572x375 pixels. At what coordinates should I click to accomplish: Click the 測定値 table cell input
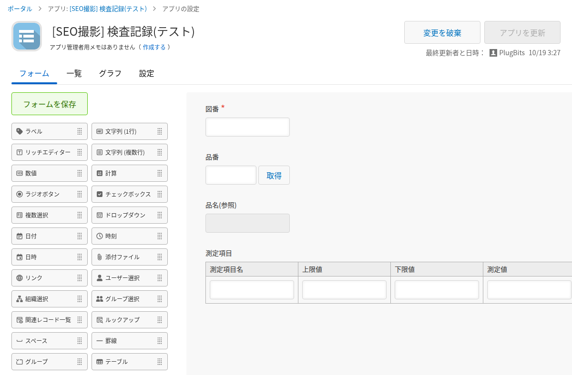(x=529, y=290)
